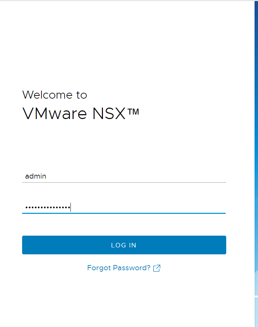Viewport: 258px width, 327px height.
Task: Click the blue decorative strip on the right edge
Action: point(256,138)
